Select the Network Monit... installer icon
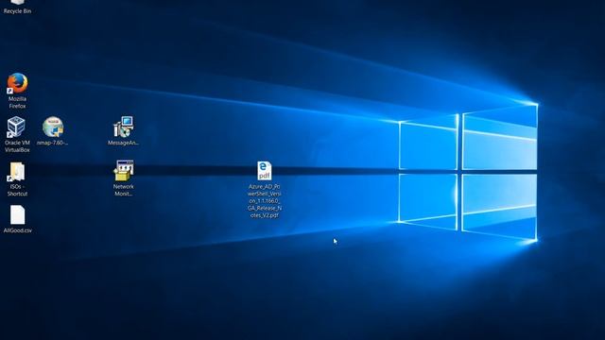 click(124, 170)
